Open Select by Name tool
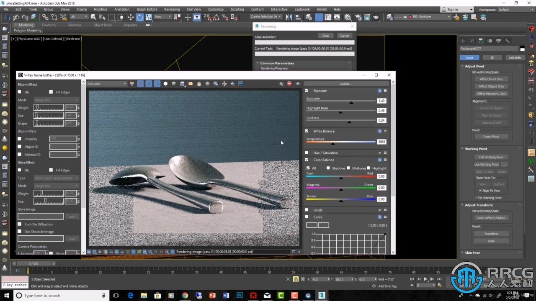 point(102,17)
